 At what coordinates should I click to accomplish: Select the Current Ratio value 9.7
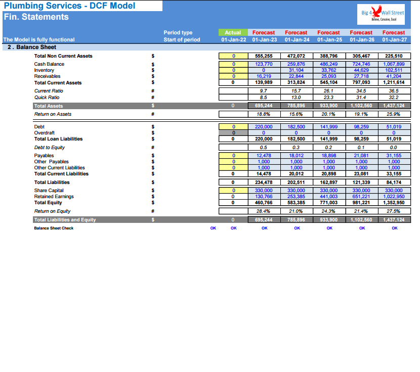(264, 91)
